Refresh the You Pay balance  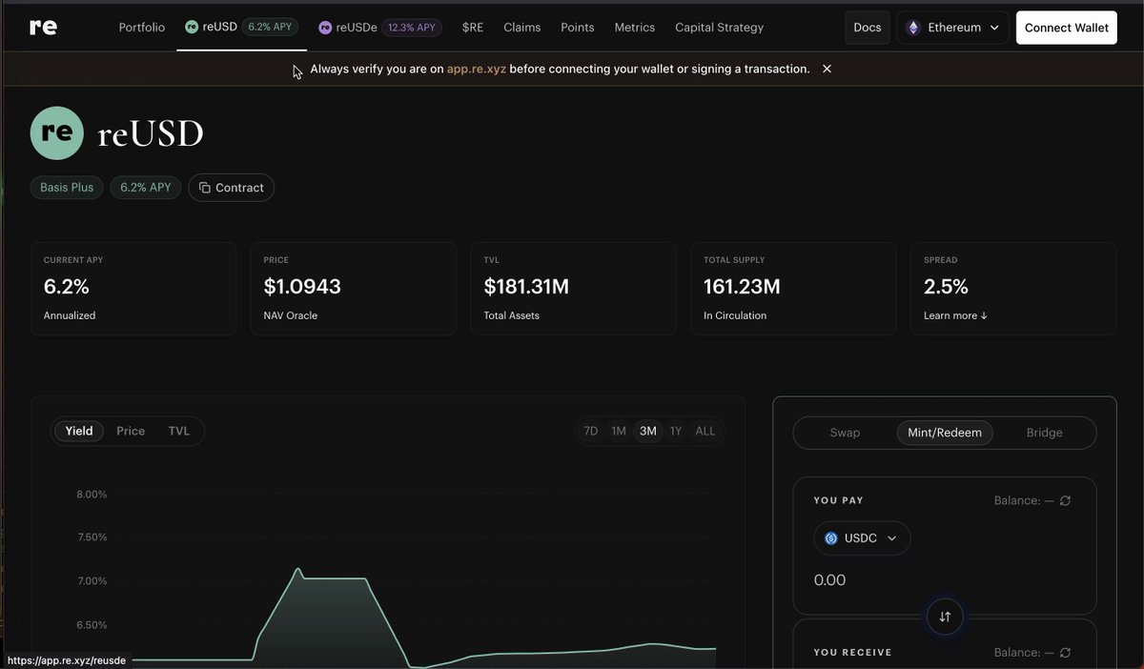1065,500
